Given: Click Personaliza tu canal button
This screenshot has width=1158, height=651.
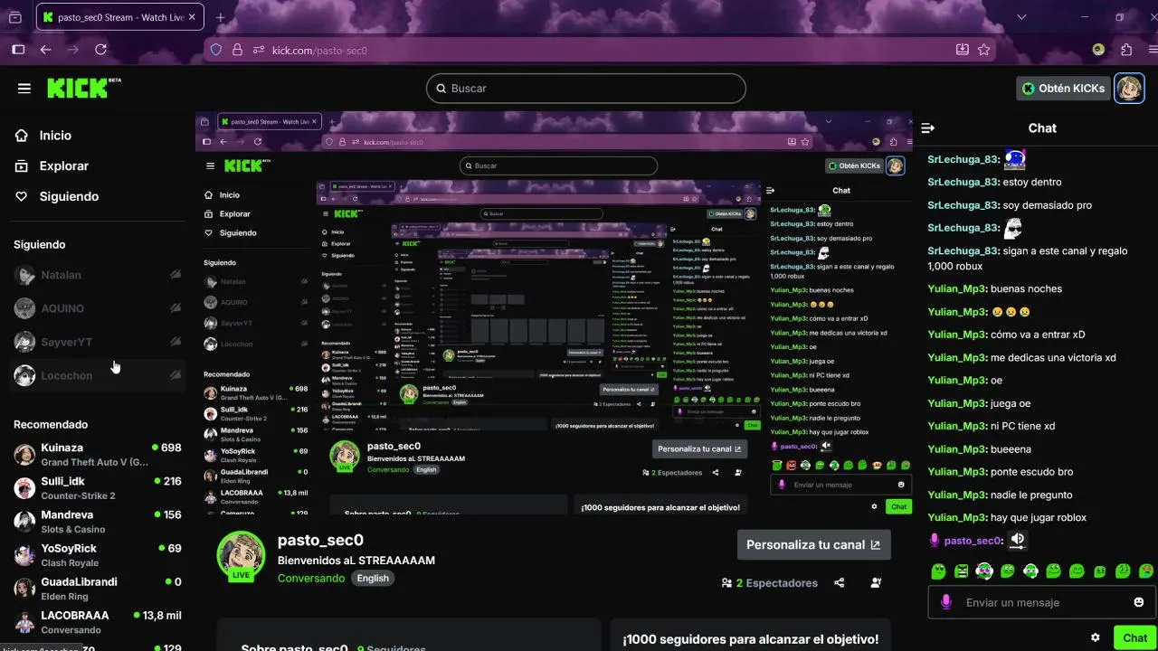Looking at the screenshot, I should coord(814,544).
